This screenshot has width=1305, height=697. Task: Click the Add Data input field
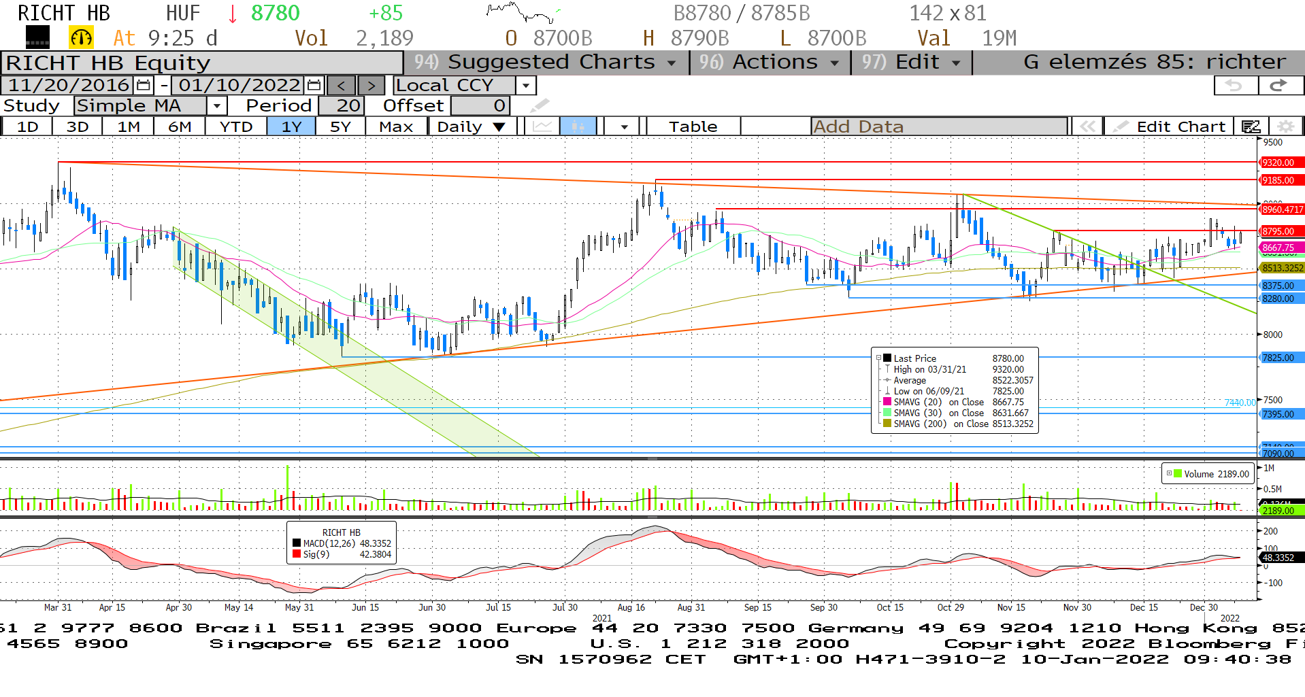[x=939, y=126]
